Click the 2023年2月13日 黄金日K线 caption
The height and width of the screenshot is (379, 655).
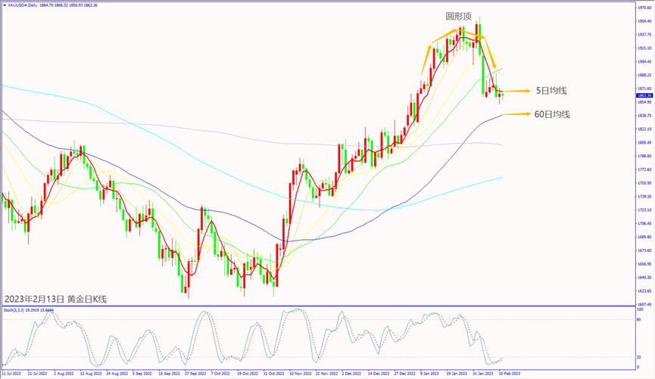(x=55, y=299)
